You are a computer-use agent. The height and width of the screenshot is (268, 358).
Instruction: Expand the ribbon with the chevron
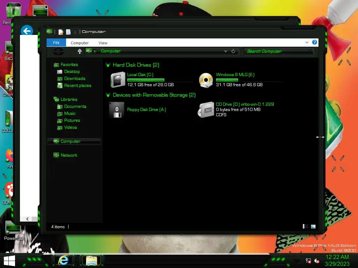coord(307,42)
